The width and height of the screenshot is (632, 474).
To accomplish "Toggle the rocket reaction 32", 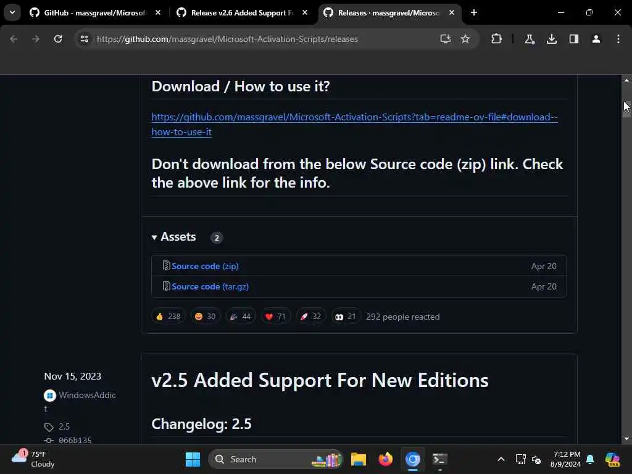I will pos(311,317).
